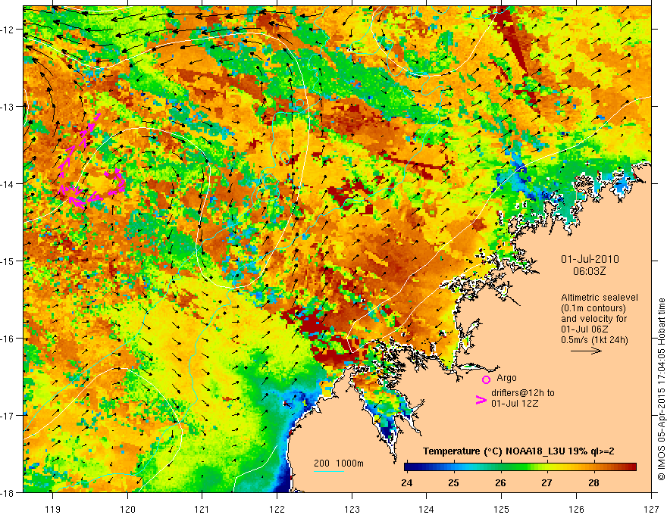
Task: Click the latitude axis label -18
Action: (8, 492)
